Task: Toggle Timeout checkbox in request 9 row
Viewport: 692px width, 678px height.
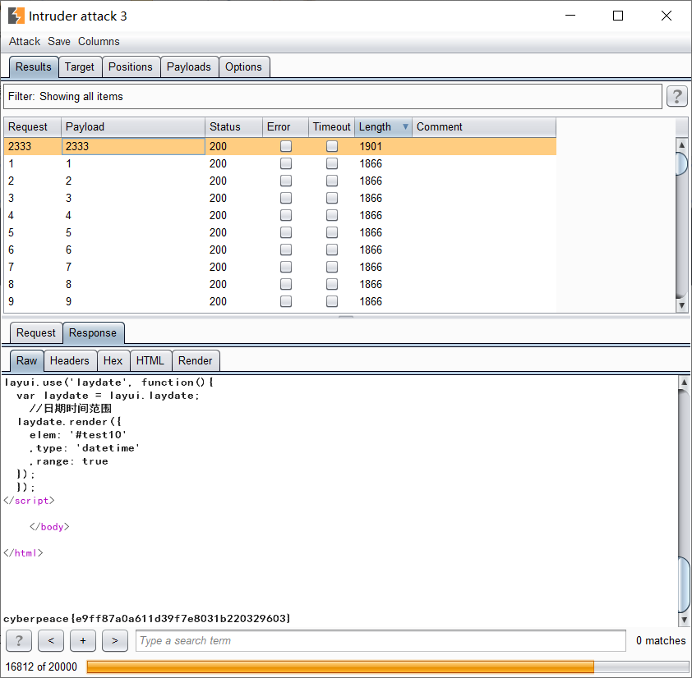Action: coord(332,301)
